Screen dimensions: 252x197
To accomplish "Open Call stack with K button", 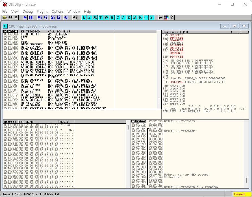I will click(x=129, y=17).
